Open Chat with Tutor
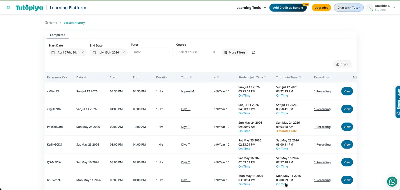400x190 pixels. tap(348, 8)
